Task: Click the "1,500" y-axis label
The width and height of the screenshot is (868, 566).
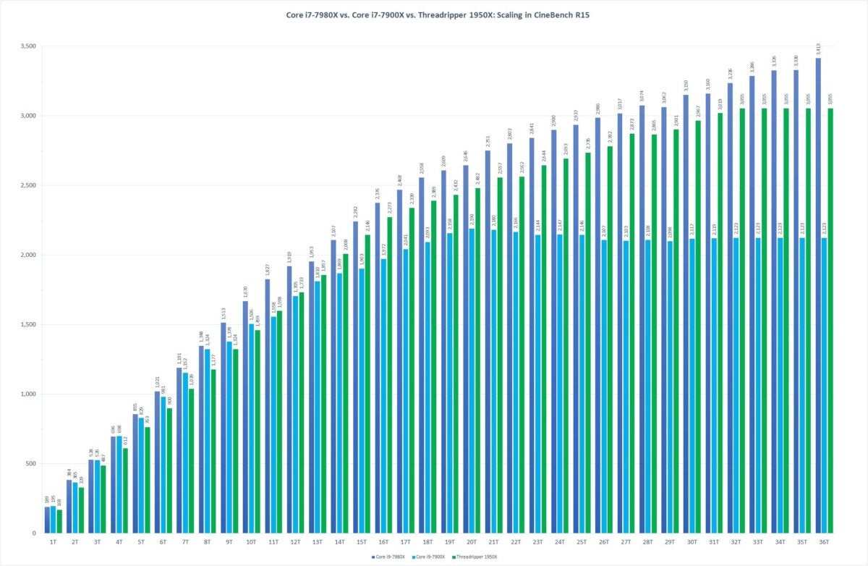Action: point(27,324)
